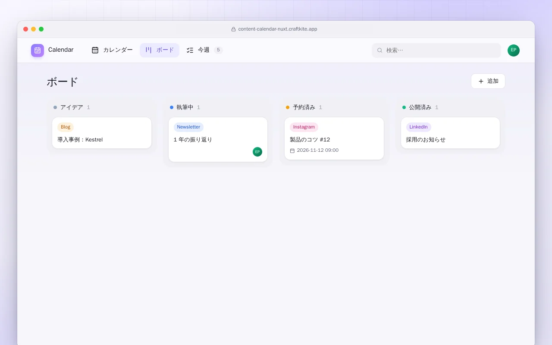Click the Blog tag label
This screenshot has width=552, height=345.
click(66, 127)
